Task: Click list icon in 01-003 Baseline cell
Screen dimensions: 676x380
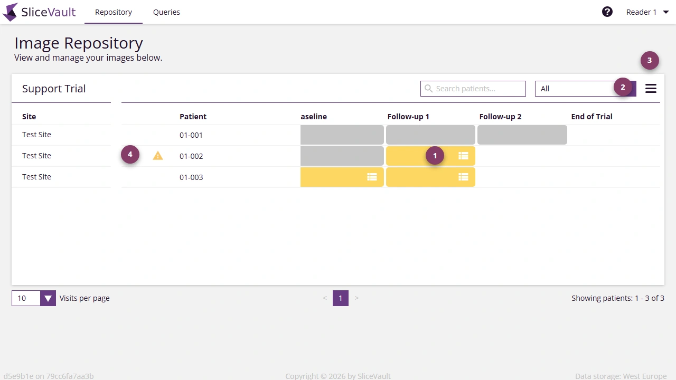Action: 372,177
